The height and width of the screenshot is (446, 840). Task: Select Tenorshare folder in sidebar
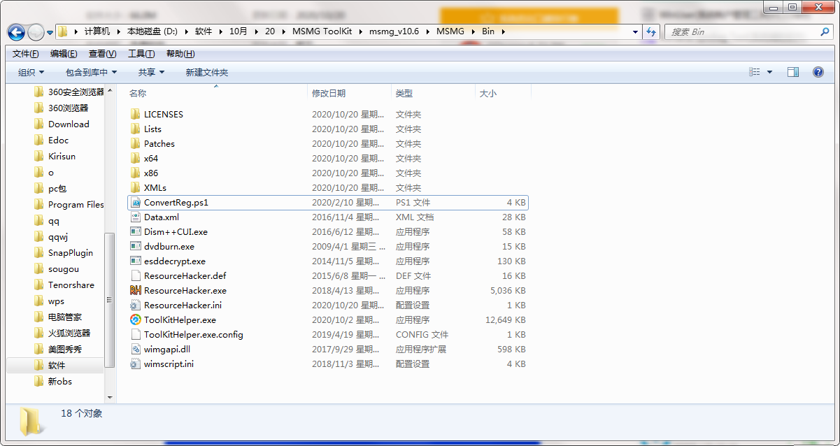(64, 285)
